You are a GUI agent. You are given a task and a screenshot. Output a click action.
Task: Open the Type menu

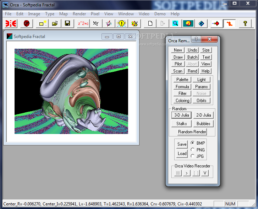pyautogui.click(x=50, y=14)
